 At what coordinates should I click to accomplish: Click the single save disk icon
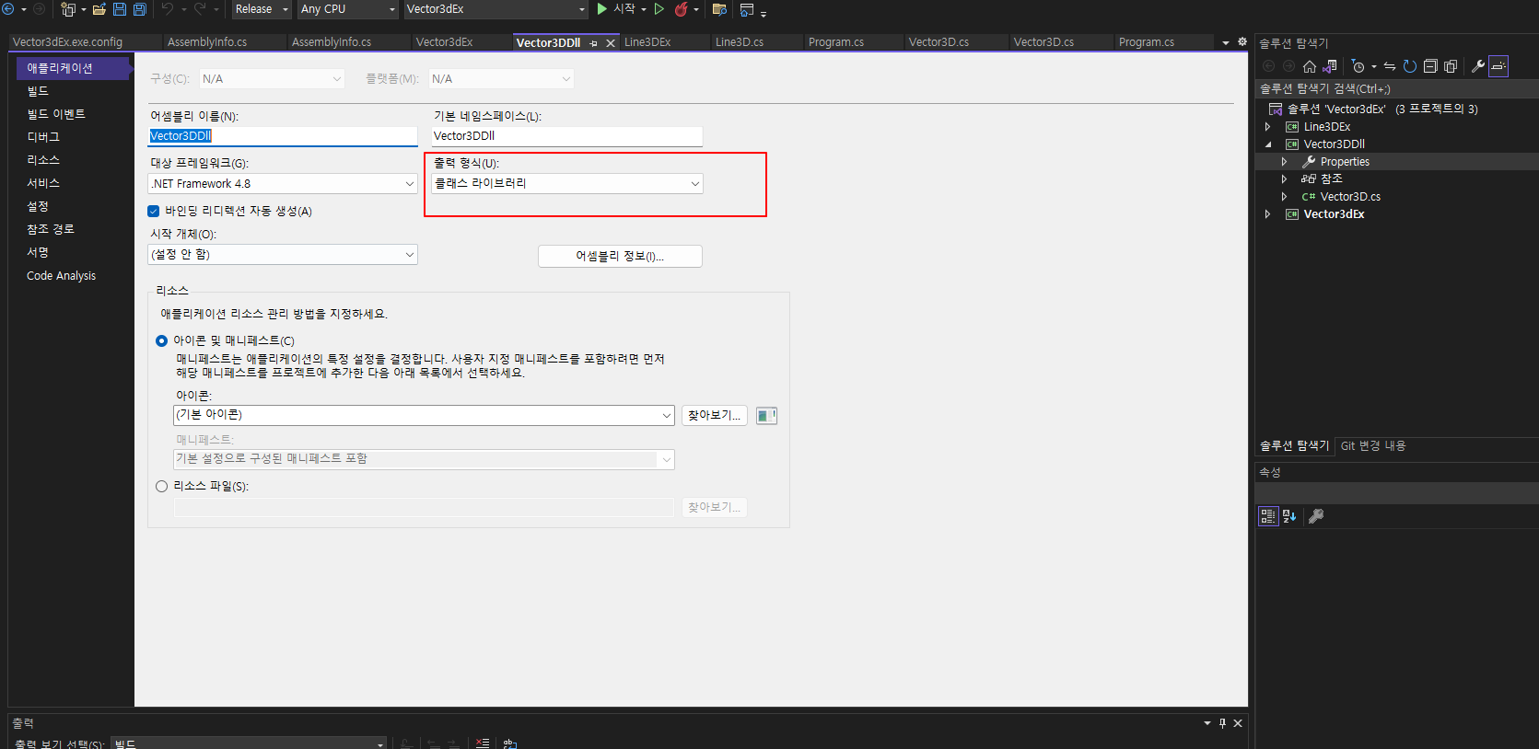pyautogui.click(x=120, y=9)
